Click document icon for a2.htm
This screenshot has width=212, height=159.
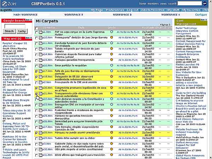(40, 82)
